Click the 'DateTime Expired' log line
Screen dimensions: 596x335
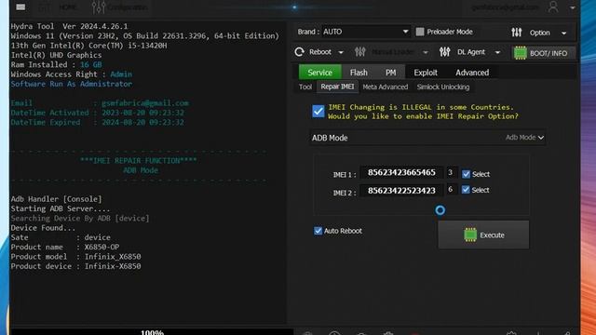click(x=97, y=122)
